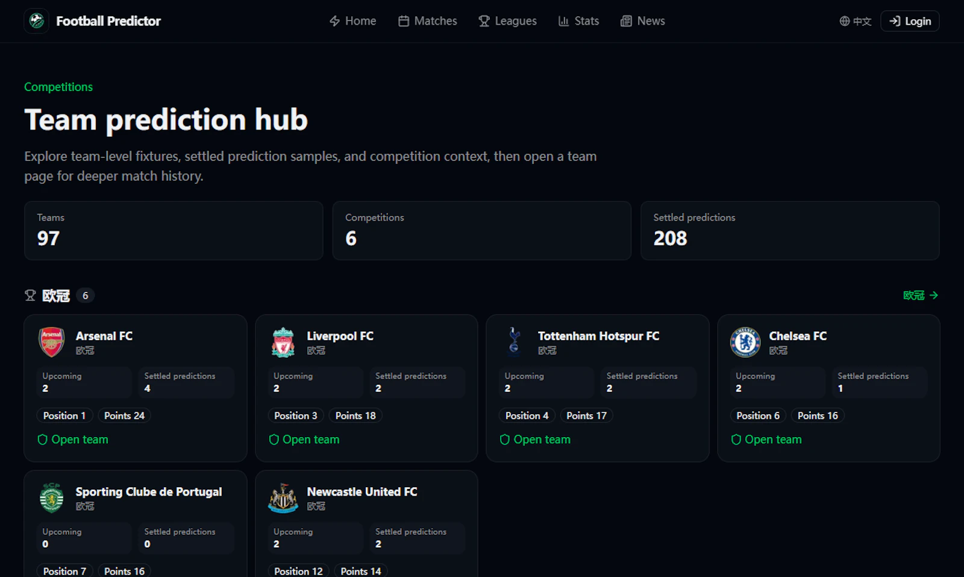Click the arrow icon after 欧冠 link

point(934,295)
